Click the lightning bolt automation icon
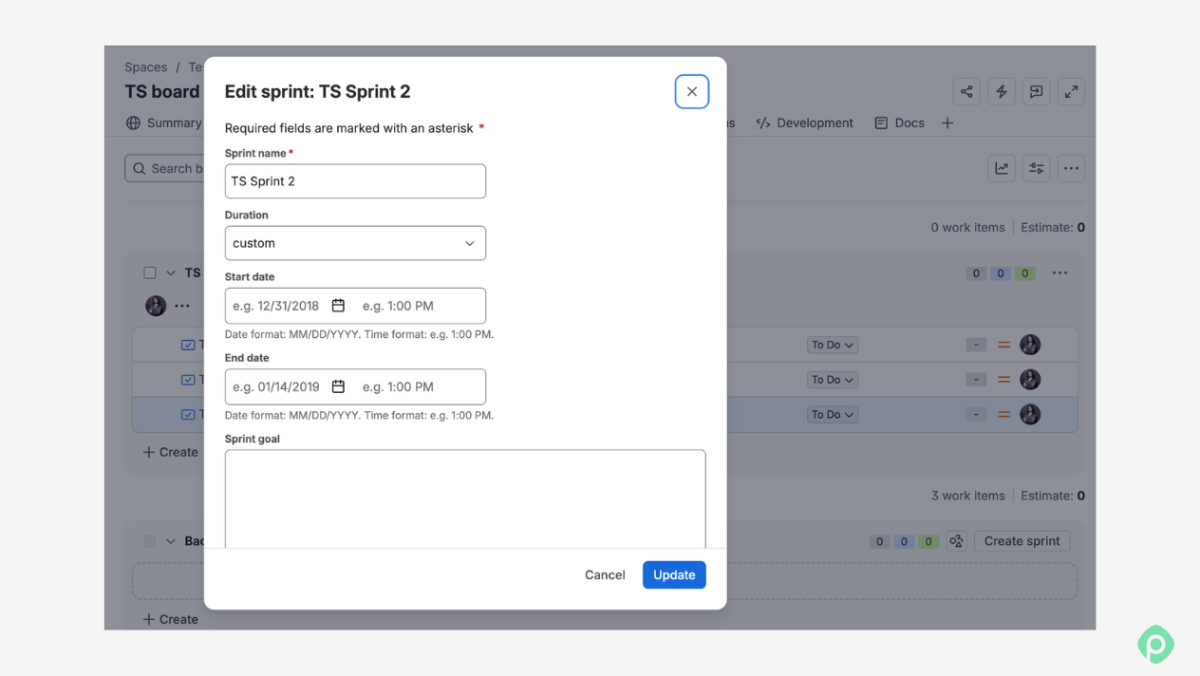Viewport: 1200px width, 676px height. tap(1002, 92)
